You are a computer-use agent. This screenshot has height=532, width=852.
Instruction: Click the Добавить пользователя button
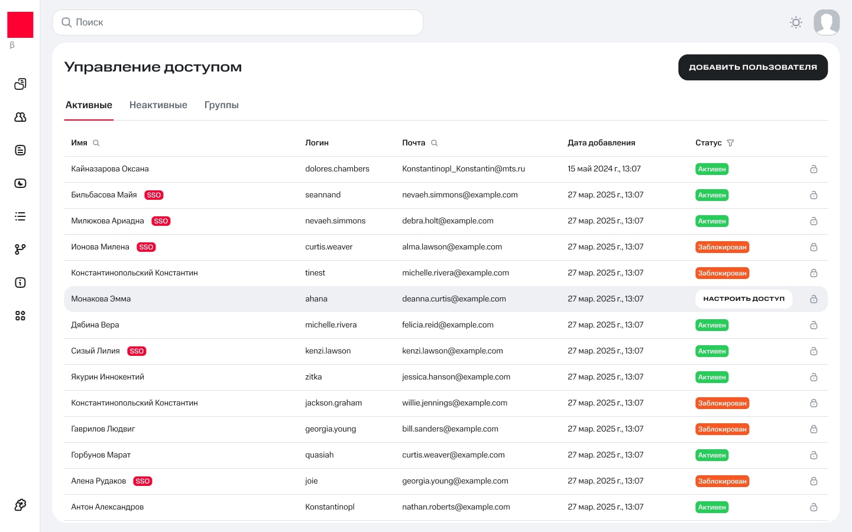[753, 67]
